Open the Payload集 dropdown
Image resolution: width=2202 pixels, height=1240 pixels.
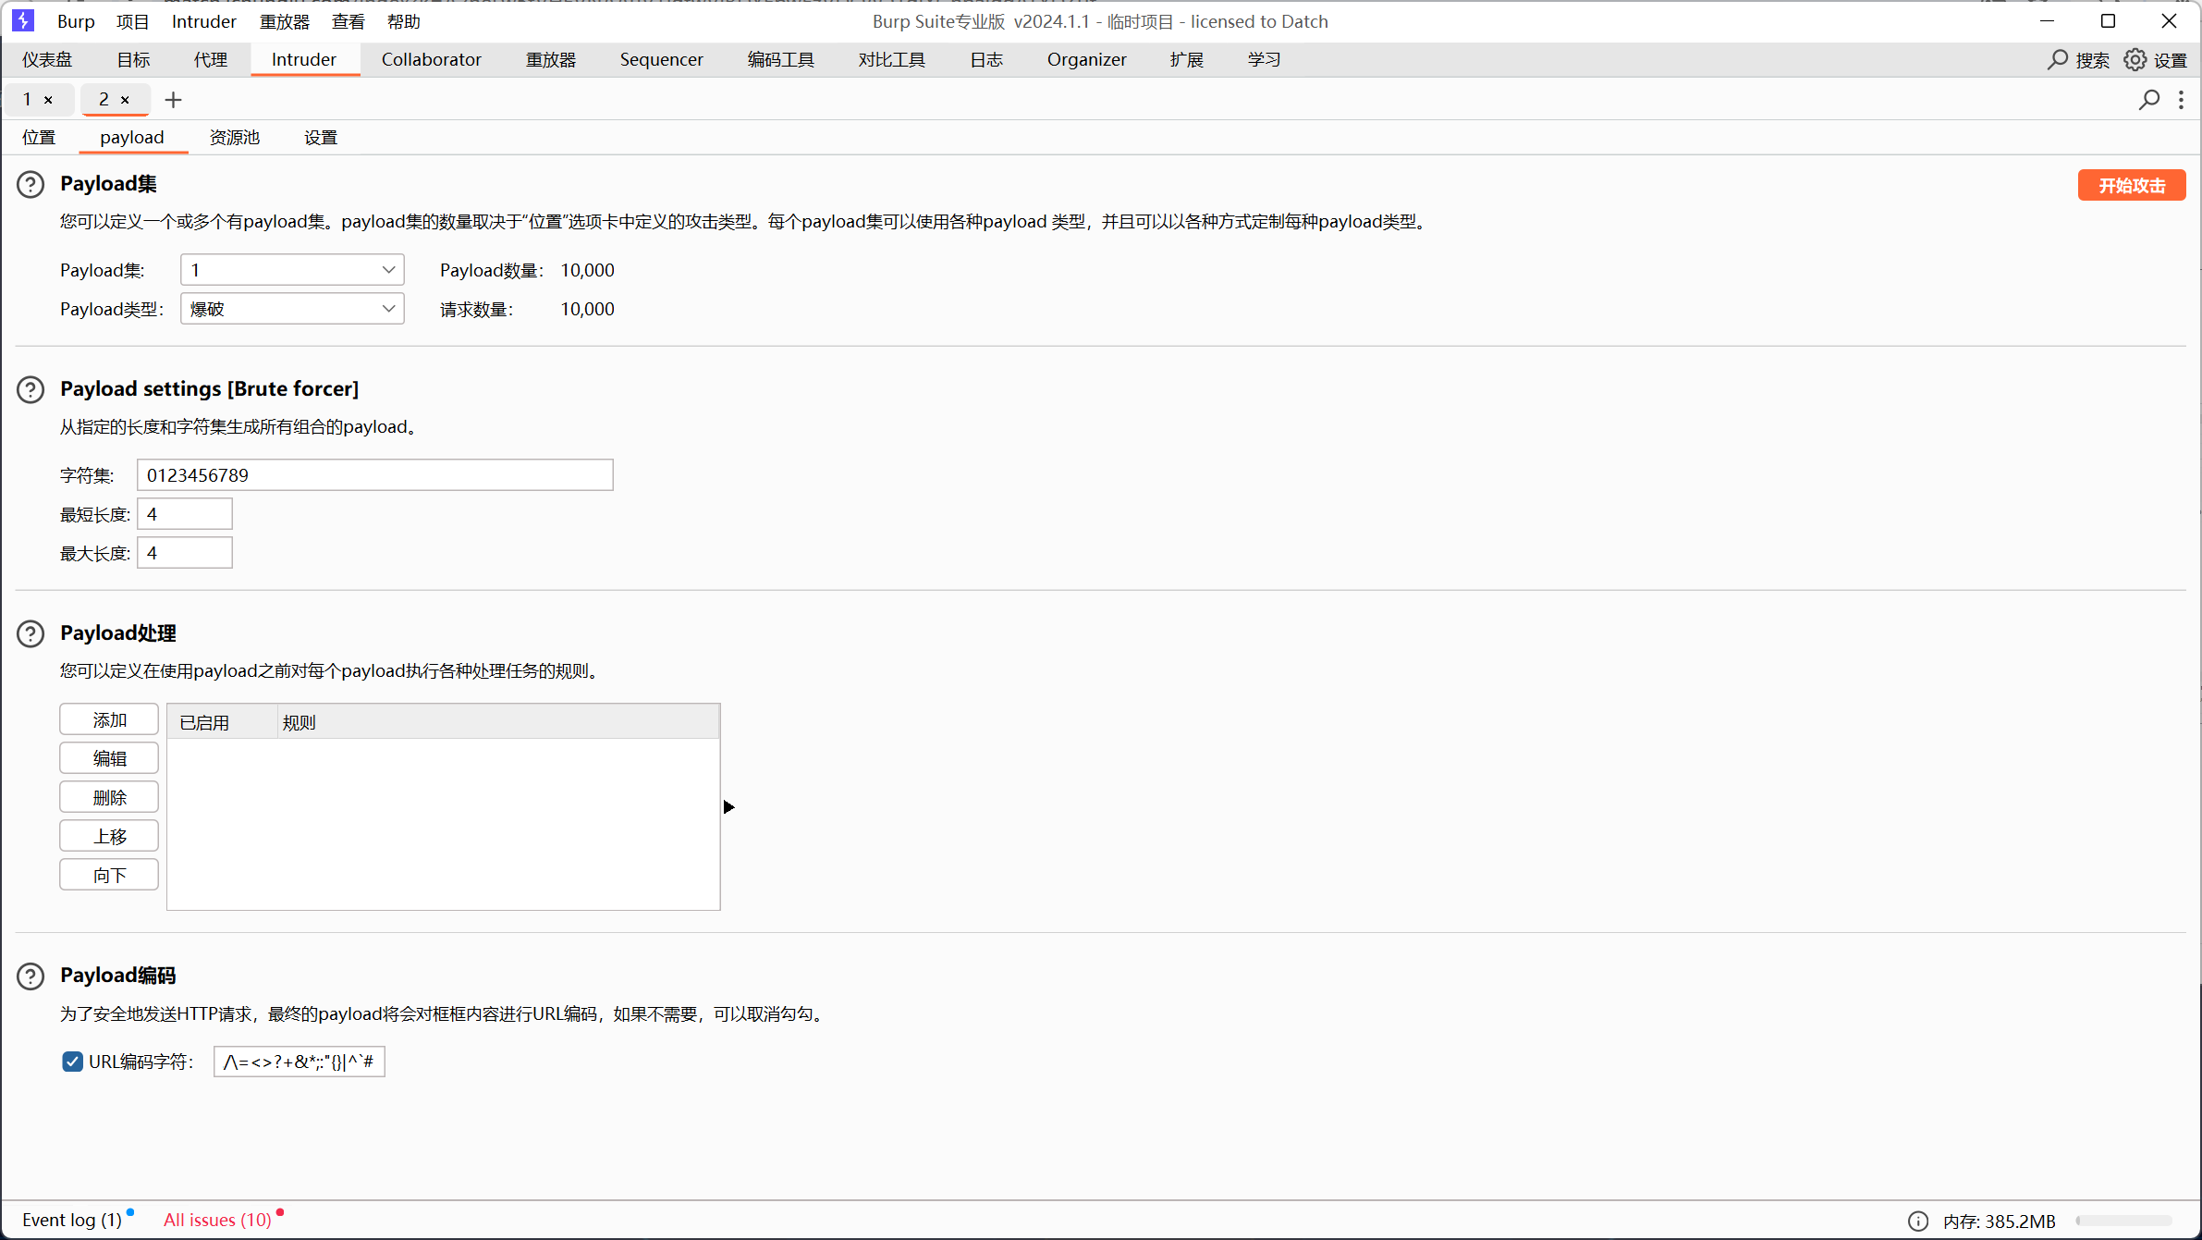pyautogui.click(x=292, y=270)
